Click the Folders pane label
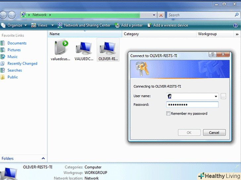Image resolution: width=241 pixels, height=180 pixels. coord(8,159)
